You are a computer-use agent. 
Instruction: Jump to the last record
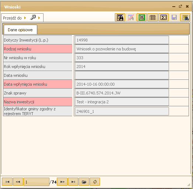pyautogui.click(x=73, y=182)
